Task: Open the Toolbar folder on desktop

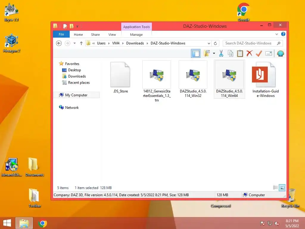Action: pos(35,198)
